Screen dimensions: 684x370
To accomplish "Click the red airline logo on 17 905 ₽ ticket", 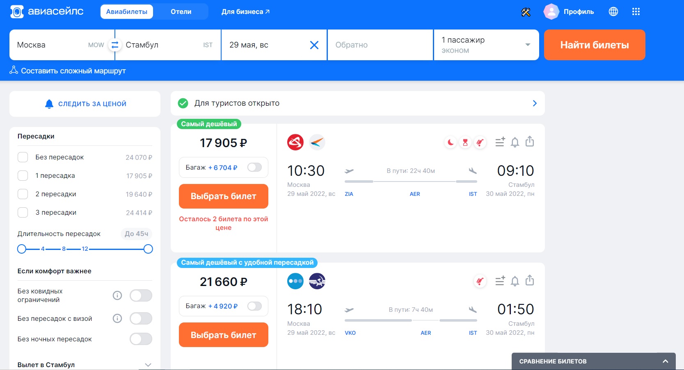I will [x=295, y=142].
